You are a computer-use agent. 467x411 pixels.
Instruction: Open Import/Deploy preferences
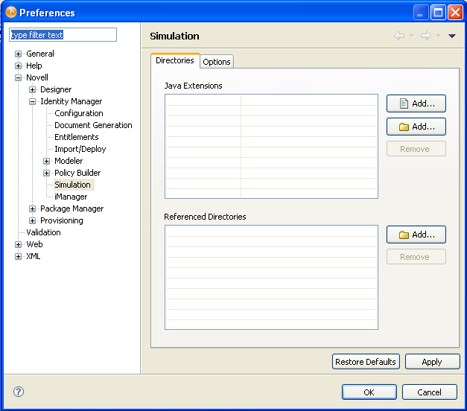(80, 149)
